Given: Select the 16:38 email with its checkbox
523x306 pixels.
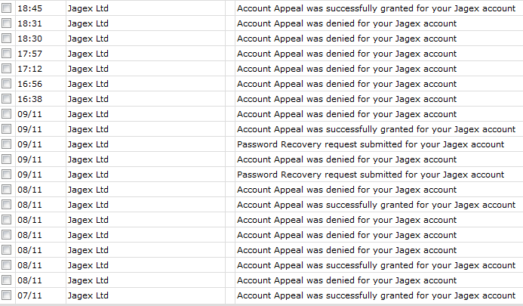Looking at the screenshot, I should (7, 99).
